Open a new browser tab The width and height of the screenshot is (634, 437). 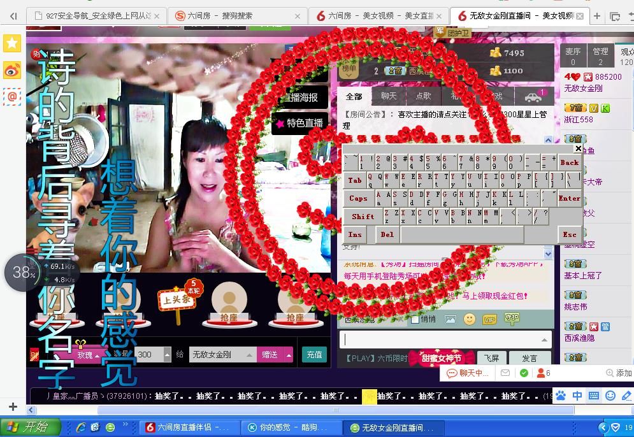click(x=597, y=16)
